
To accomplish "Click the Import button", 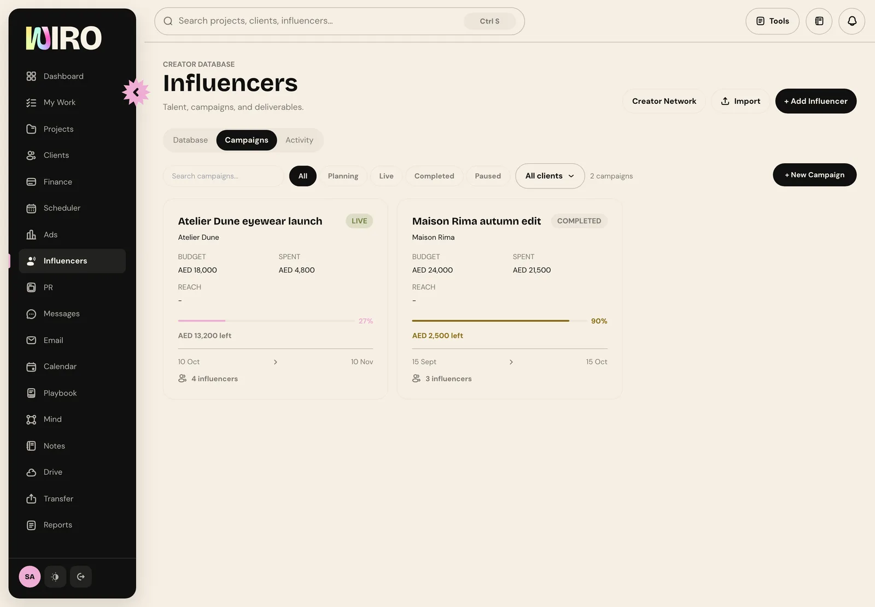I will (740, 101).
